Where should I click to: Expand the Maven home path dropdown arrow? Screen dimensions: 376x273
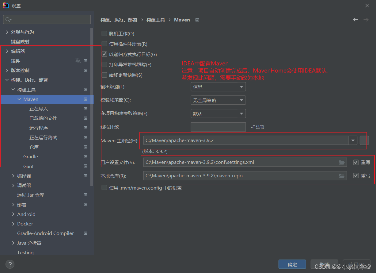tap(353, 140)
